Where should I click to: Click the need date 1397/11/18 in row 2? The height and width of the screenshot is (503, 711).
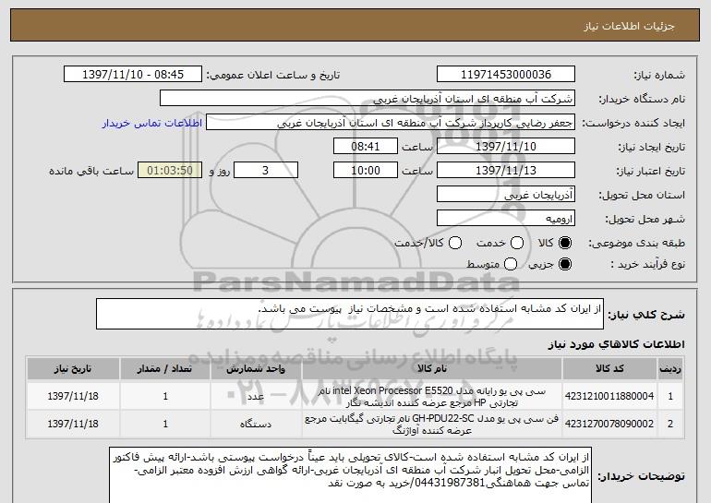tap(73, 424)
